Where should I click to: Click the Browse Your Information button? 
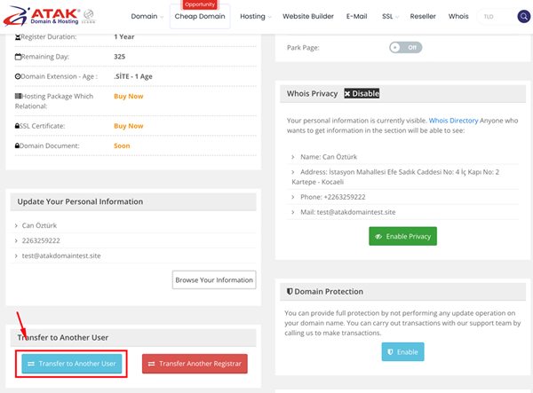tap(214, 280)
